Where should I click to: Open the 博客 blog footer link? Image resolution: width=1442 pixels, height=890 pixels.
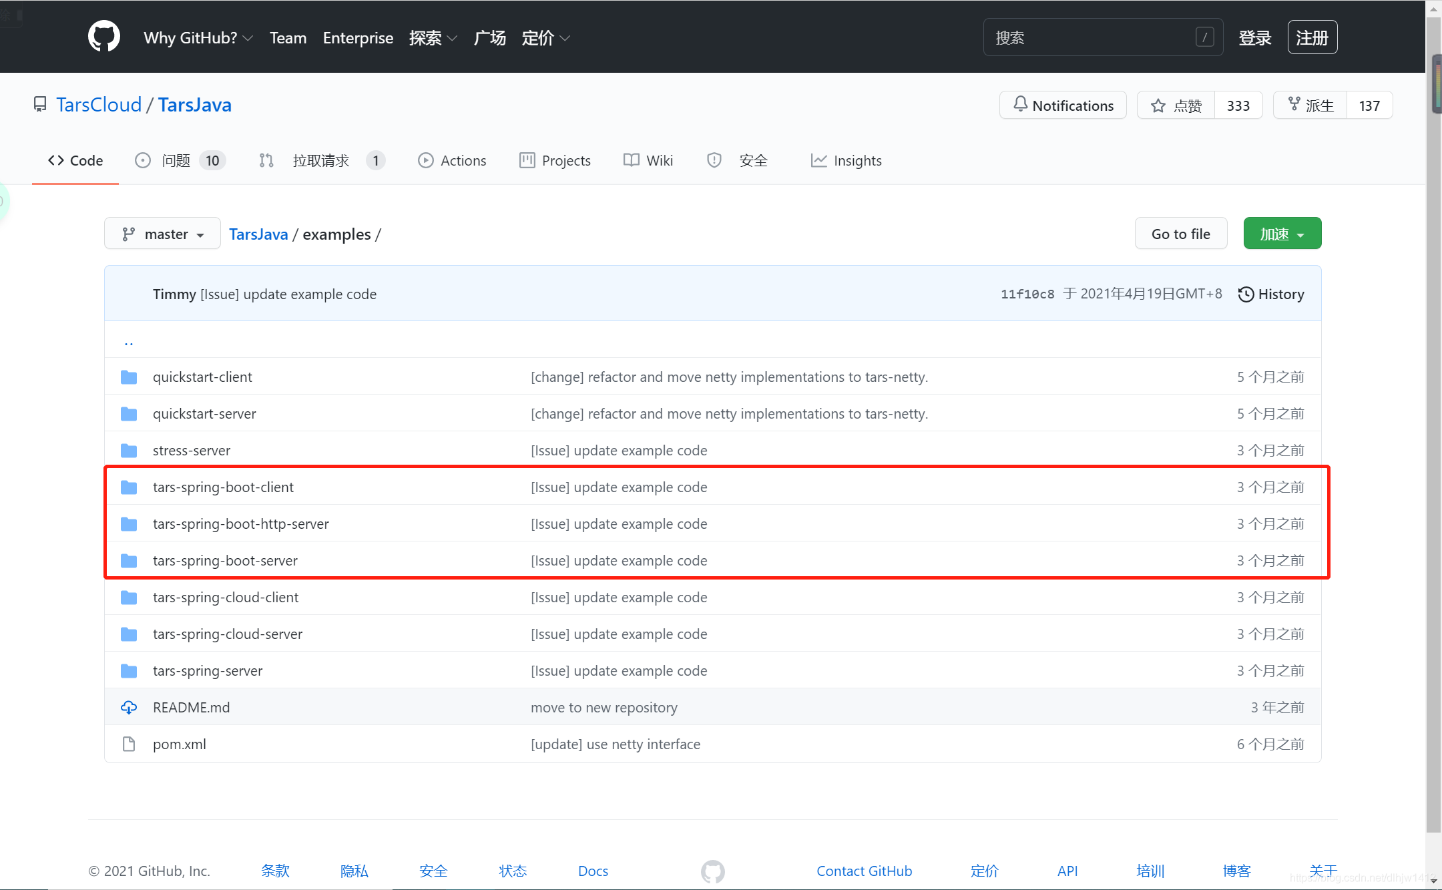click(x=1236, y=871)
